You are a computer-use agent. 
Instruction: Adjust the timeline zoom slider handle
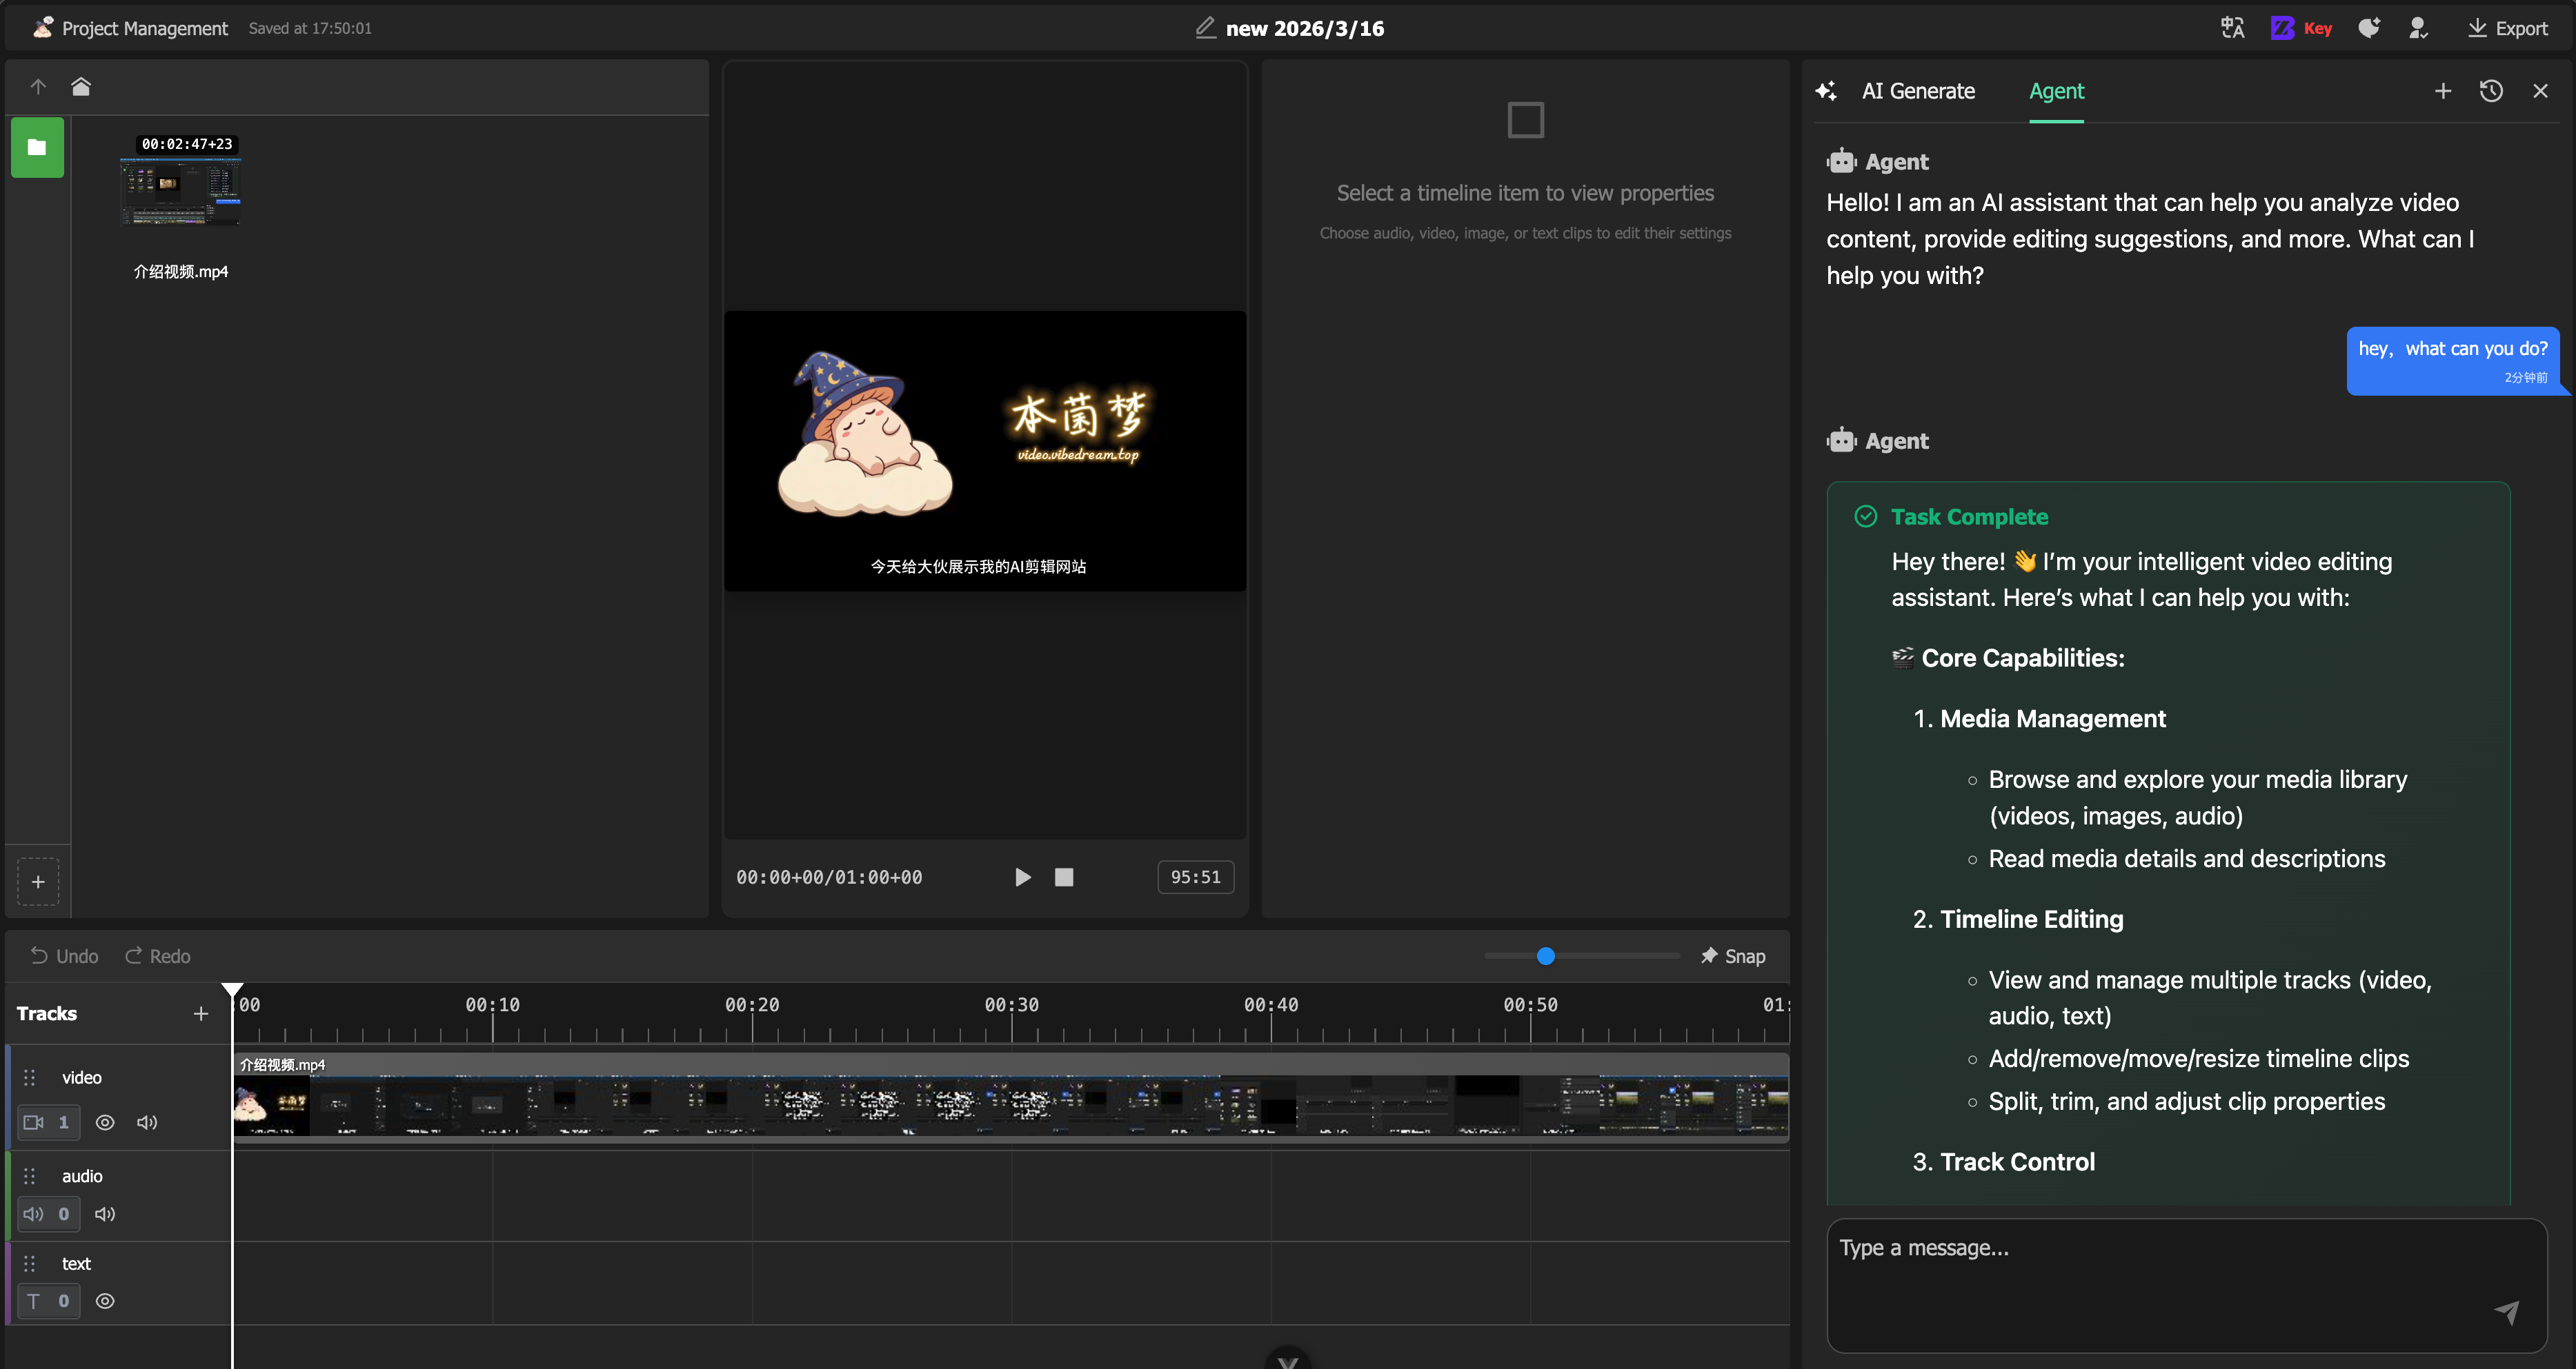tap(1546, 956)
